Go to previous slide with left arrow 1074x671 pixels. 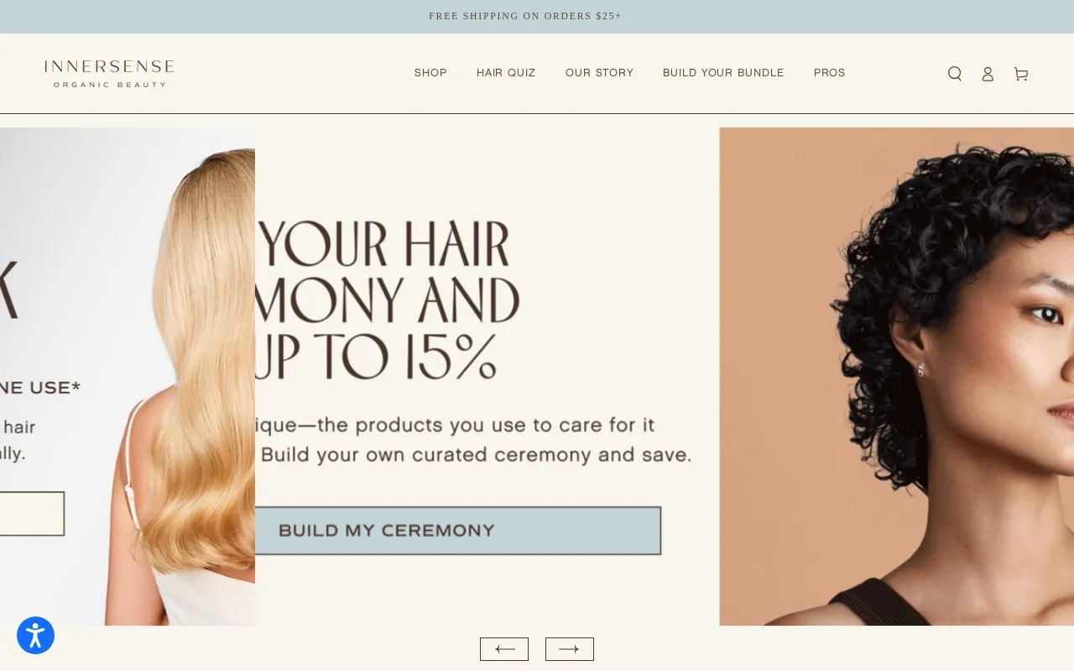tap(504, 649)
